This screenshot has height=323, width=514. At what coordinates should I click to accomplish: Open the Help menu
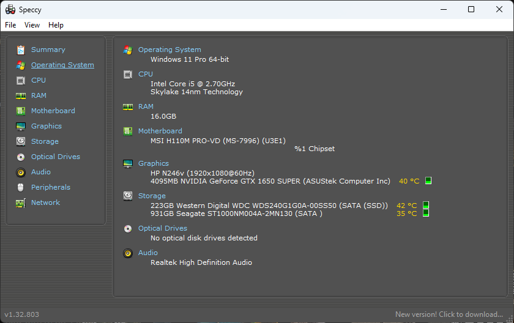[56, 25]
